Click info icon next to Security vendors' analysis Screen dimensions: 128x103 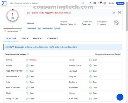pos(28,54)
